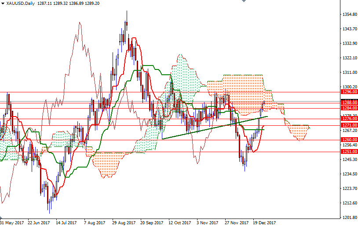The width and height of the screenshot is (358, 226).
Task: Click the 1271.00 price level tag
Action: (x=349, y=125)
